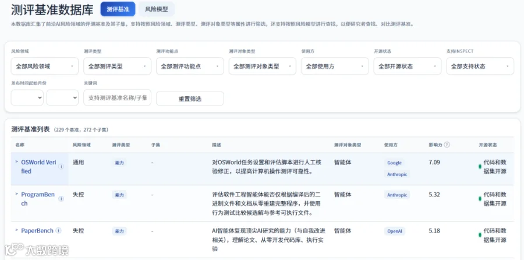Click 通用 risk domain in OSWorld row
The height and width of the screenshot is (260, 524).
pyautogui.click(x=78, y=163)
